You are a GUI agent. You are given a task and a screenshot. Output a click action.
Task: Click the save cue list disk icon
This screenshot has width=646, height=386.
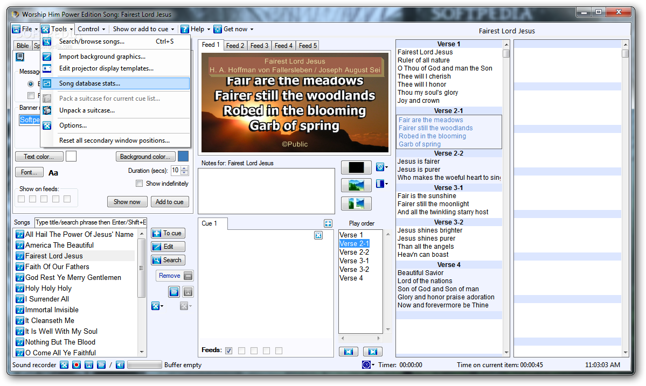(x=188, y=292)
